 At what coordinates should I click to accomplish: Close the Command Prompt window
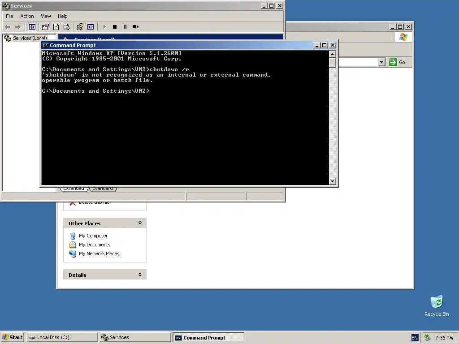(333, 45)
